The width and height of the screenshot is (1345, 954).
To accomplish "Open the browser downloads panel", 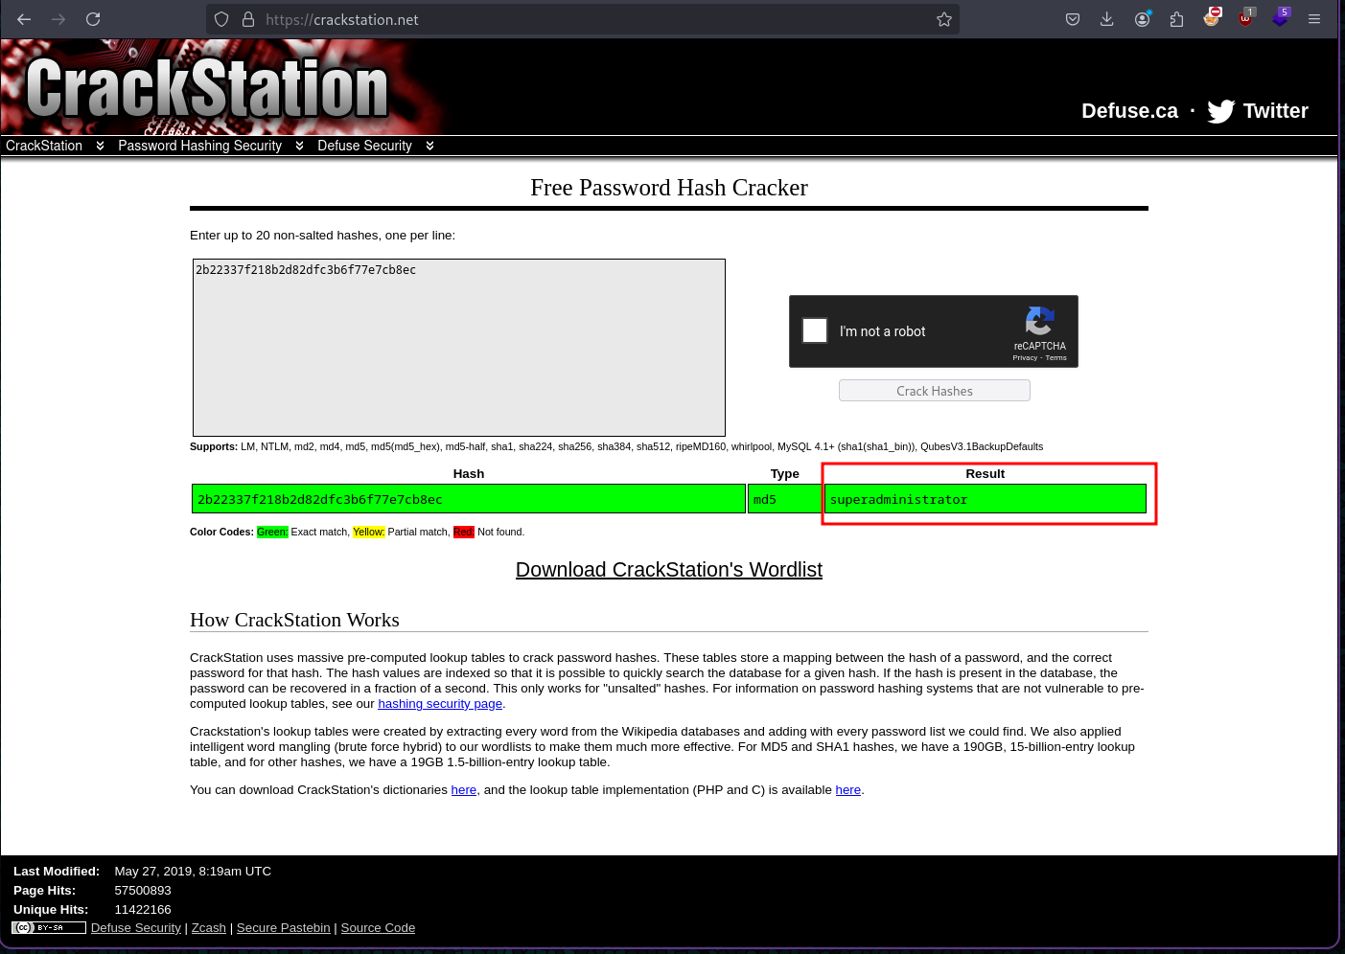I will [x=1107, y=19].
